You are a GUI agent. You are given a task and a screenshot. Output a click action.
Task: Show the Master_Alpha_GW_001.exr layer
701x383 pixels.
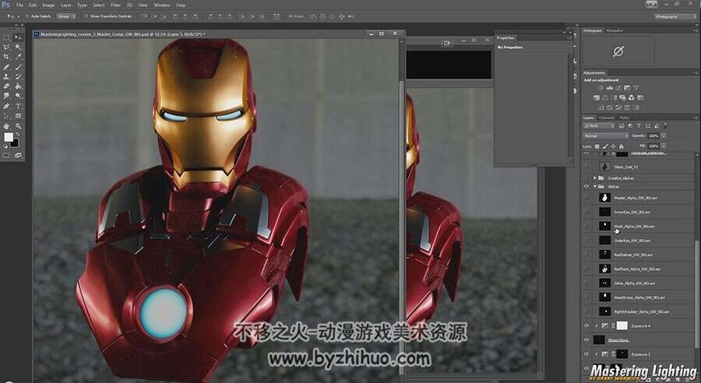(x=586, y=198)
